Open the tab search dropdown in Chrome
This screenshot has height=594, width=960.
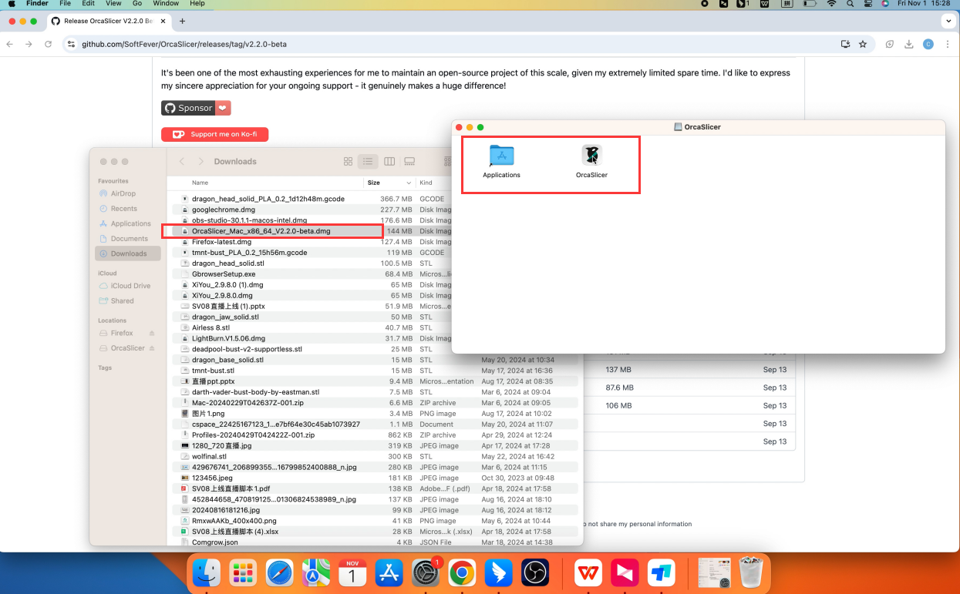[x=948, y=21]
